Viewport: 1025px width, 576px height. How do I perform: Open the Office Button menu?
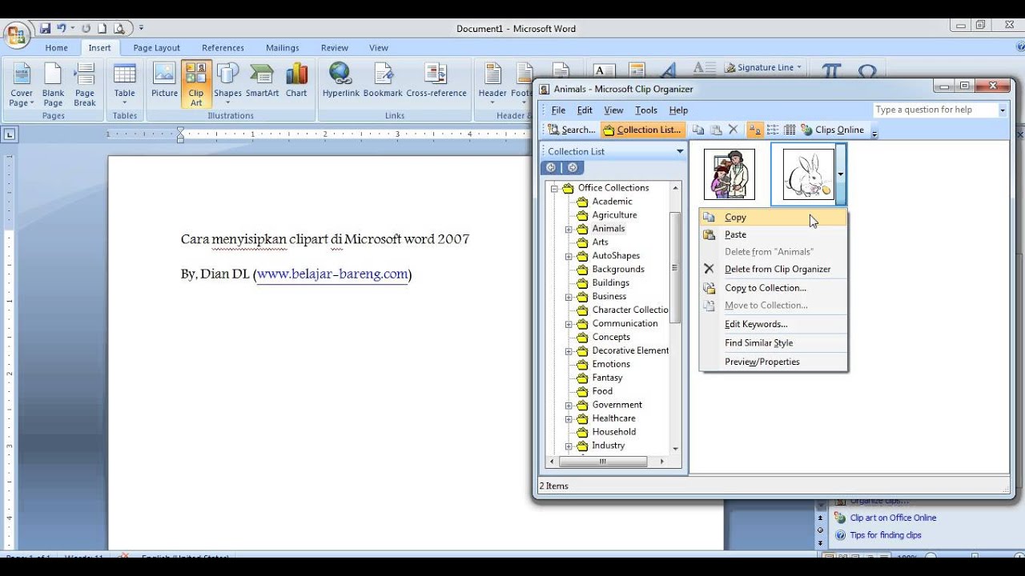point(16,34)
